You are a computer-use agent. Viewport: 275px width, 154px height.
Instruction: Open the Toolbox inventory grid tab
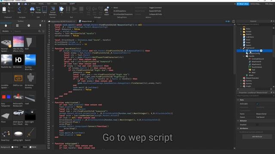coord(17,26)
